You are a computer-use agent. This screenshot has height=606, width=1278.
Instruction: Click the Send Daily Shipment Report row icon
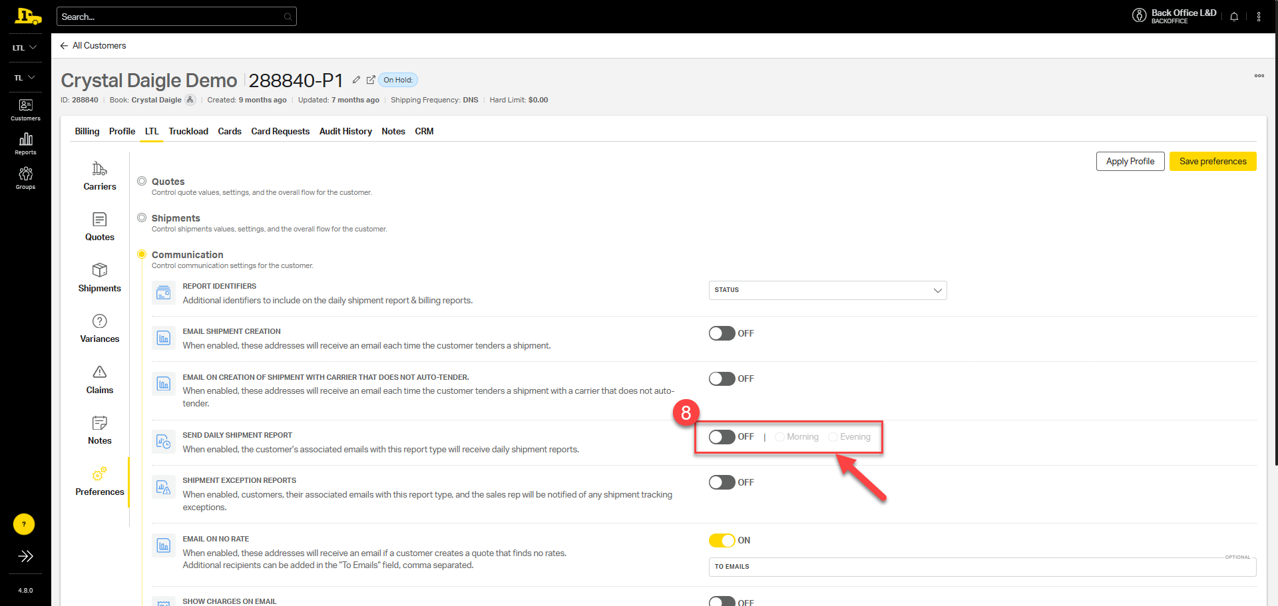pos(164,442)
